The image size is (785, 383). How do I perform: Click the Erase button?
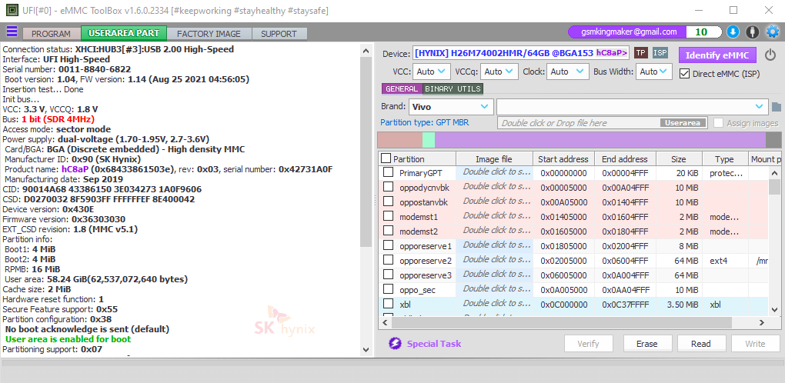[646, 344]
